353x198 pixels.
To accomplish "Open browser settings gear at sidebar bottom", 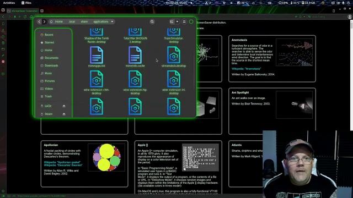I will coord(3,191).
